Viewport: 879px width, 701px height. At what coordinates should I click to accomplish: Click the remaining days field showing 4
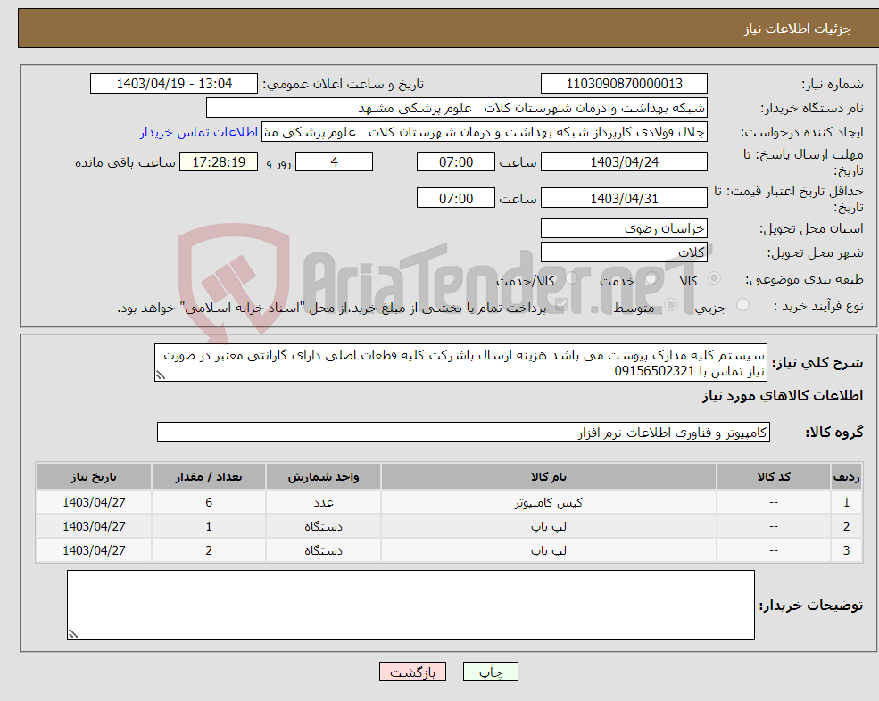[x=334, y=162]
